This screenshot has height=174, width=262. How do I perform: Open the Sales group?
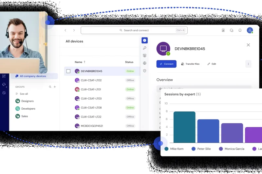coord(22,116)
